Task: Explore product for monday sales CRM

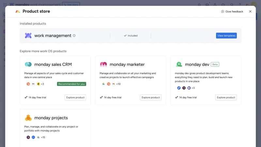Action: (75, 97)
